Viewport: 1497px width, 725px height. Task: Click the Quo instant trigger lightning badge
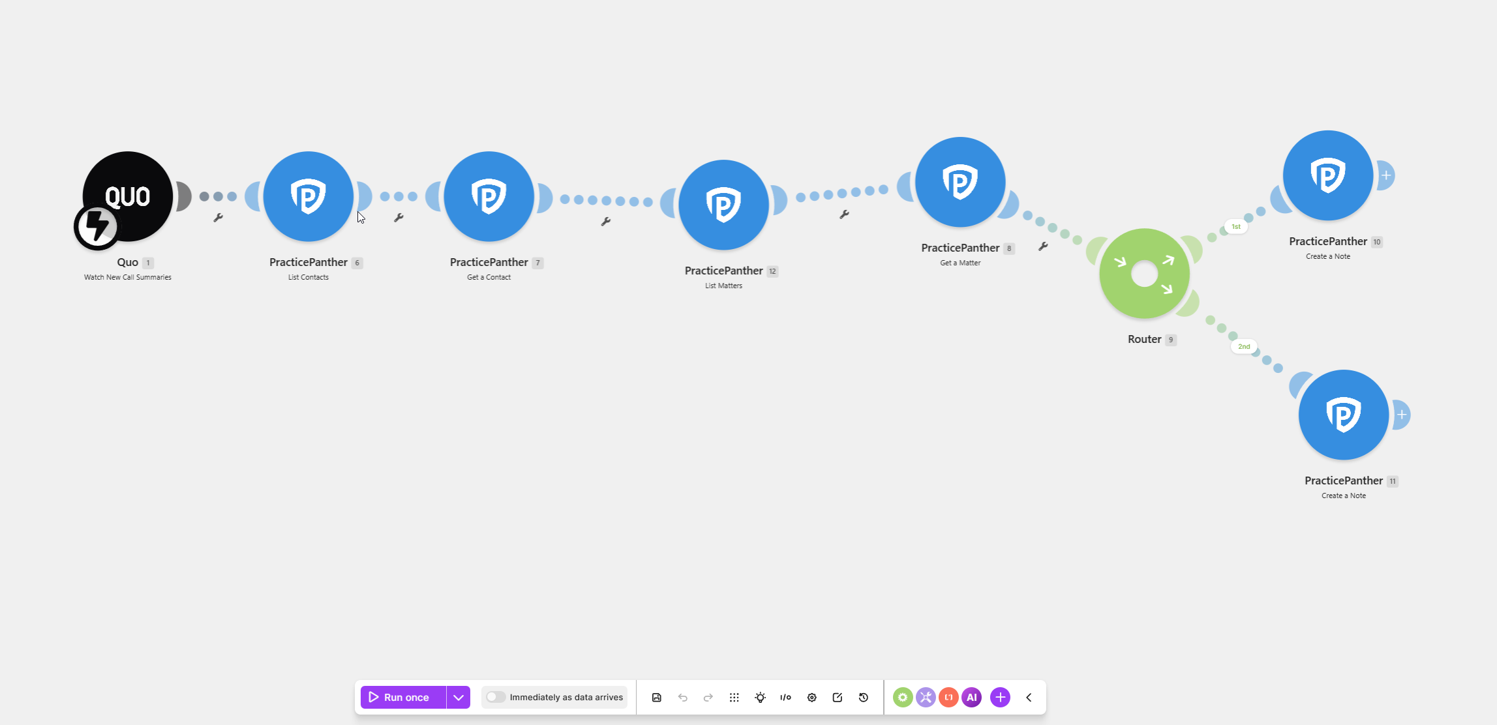click(97, 226)
